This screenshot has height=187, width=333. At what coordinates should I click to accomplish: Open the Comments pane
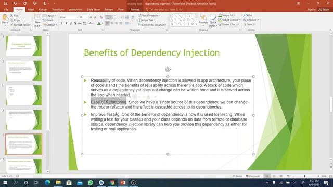point(253,176)
